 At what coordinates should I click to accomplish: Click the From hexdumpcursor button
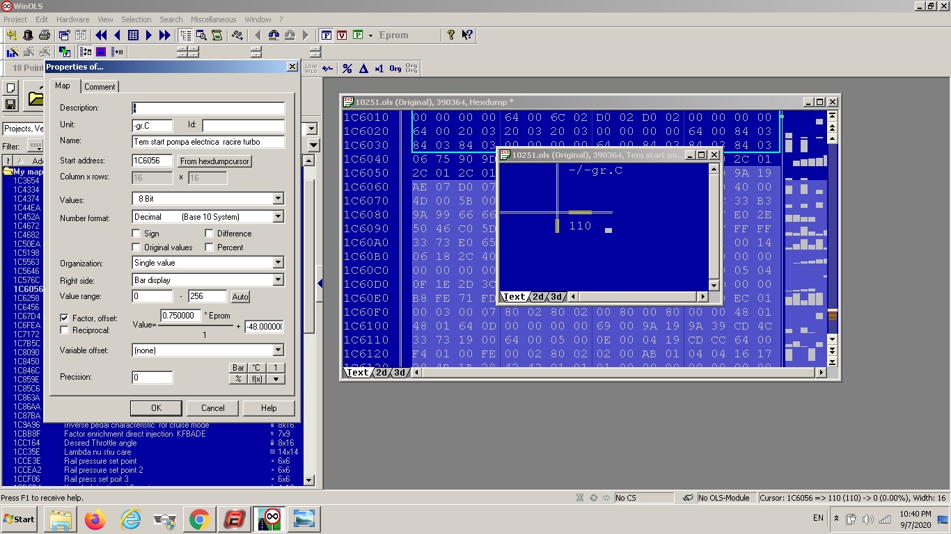coord(214,161)
